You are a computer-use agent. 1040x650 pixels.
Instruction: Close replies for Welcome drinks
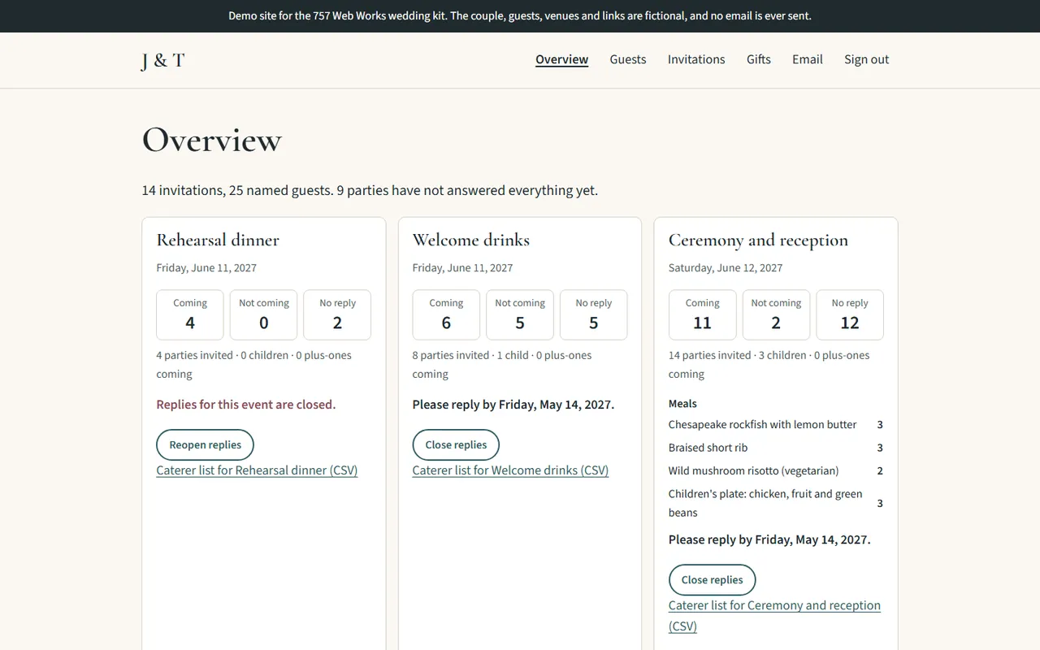click(x=456, y=444)
